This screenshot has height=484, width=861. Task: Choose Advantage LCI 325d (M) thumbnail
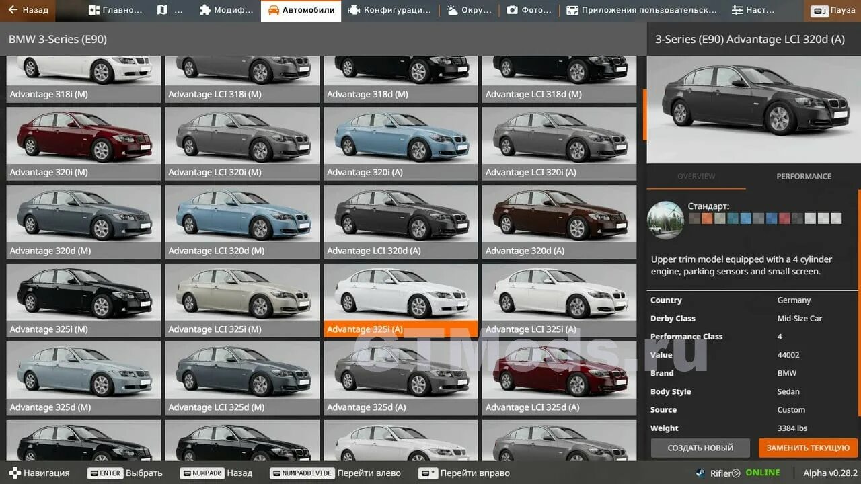click(242, 378)
